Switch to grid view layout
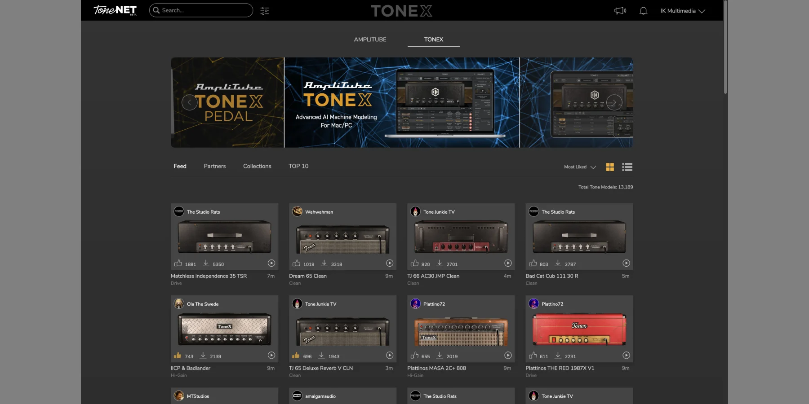 pyautogui.click(x=610, y=167)
